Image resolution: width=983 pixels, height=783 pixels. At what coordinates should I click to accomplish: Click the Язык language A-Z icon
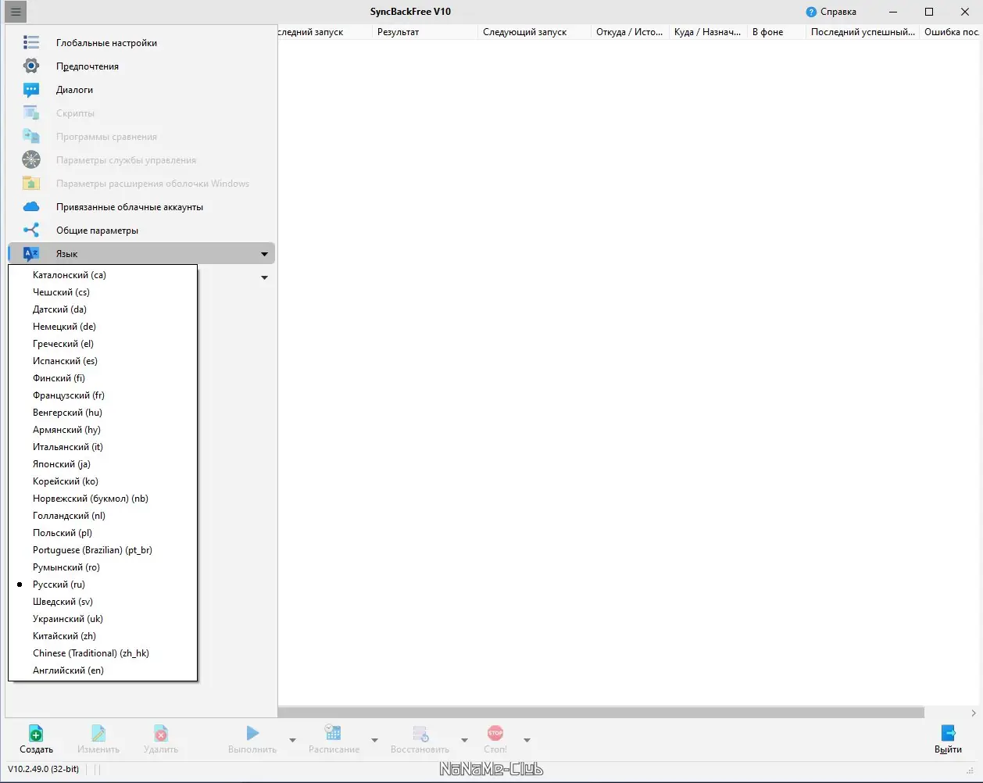31,253
